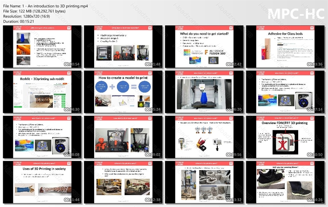Click the 00:10:50 timestamp label
Screen dimensions: 328x207
coord(315,154)
